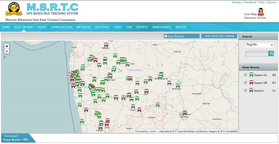Switch map to MAP view
This screenshot has width=279, height=144.
tap(208, 36)
